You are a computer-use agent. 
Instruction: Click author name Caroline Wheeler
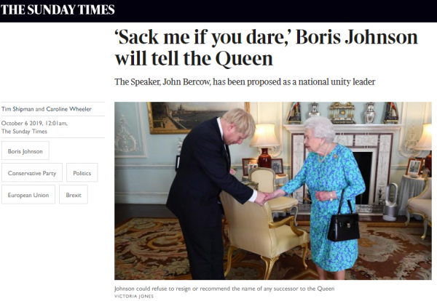pos(68,109)
